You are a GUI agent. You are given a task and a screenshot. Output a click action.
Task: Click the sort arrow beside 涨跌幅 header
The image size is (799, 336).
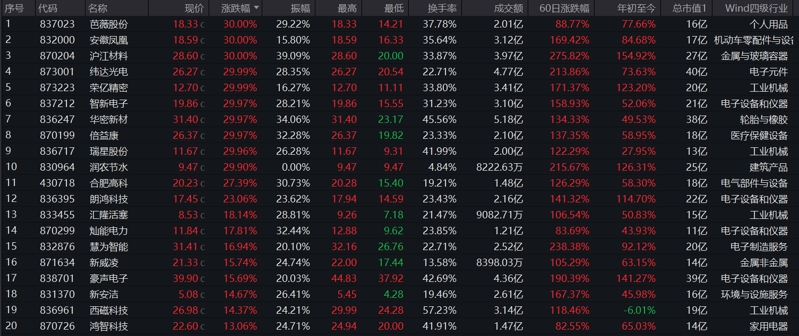(x=257, y=8)
